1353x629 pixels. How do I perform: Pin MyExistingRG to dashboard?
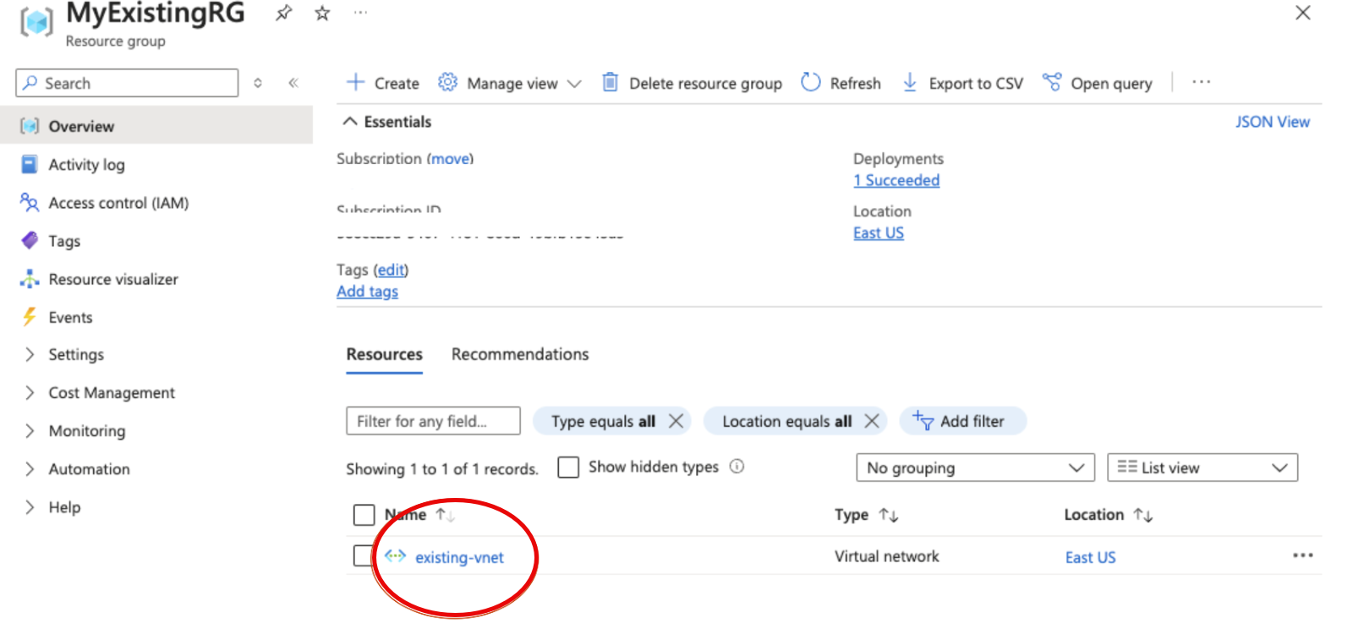click(x=284, y=14)
